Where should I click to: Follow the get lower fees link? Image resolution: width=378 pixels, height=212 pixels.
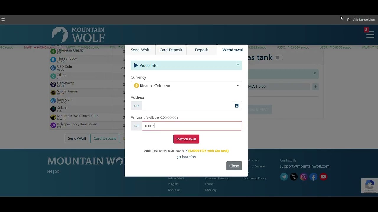pyautogui.click(x=186, y=157)
